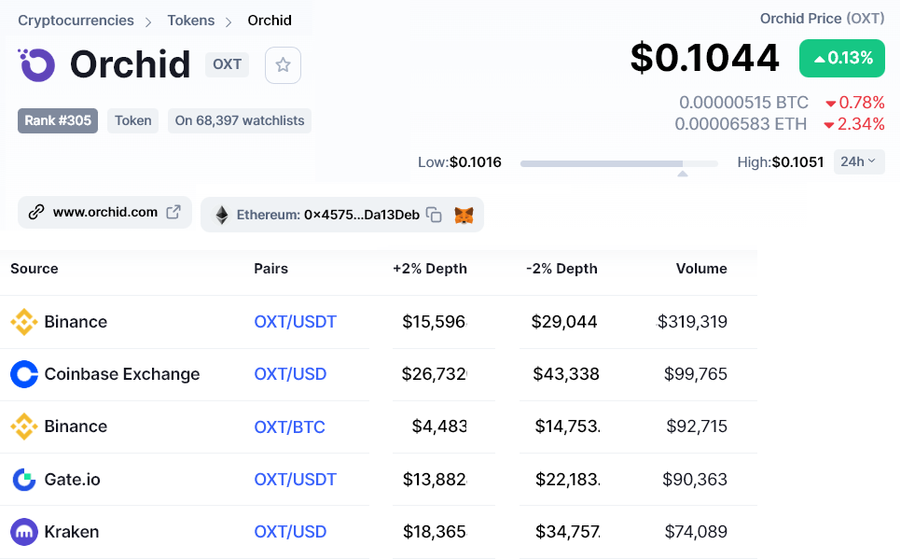Click the Rank #305 badge

58,120
